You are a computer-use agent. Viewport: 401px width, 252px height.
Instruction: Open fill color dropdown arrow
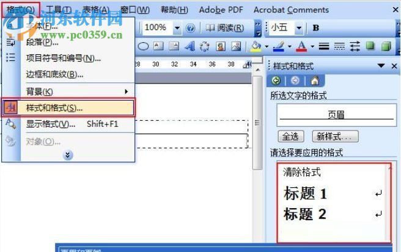pos(267,47)
